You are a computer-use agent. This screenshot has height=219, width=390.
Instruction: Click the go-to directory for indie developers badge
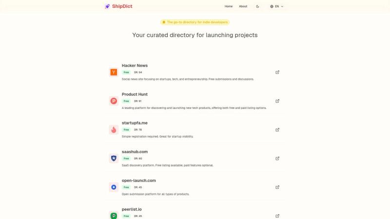click(195, 22)
